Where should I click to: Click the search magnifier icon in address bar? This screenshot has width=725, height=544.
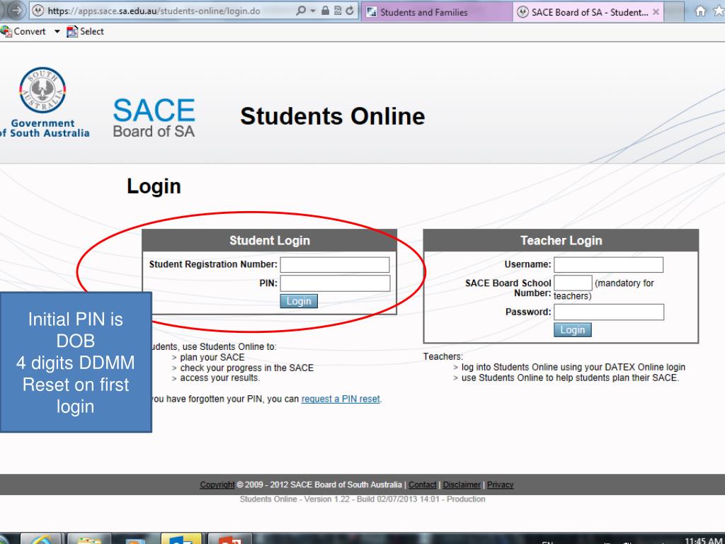click(300, 10)
